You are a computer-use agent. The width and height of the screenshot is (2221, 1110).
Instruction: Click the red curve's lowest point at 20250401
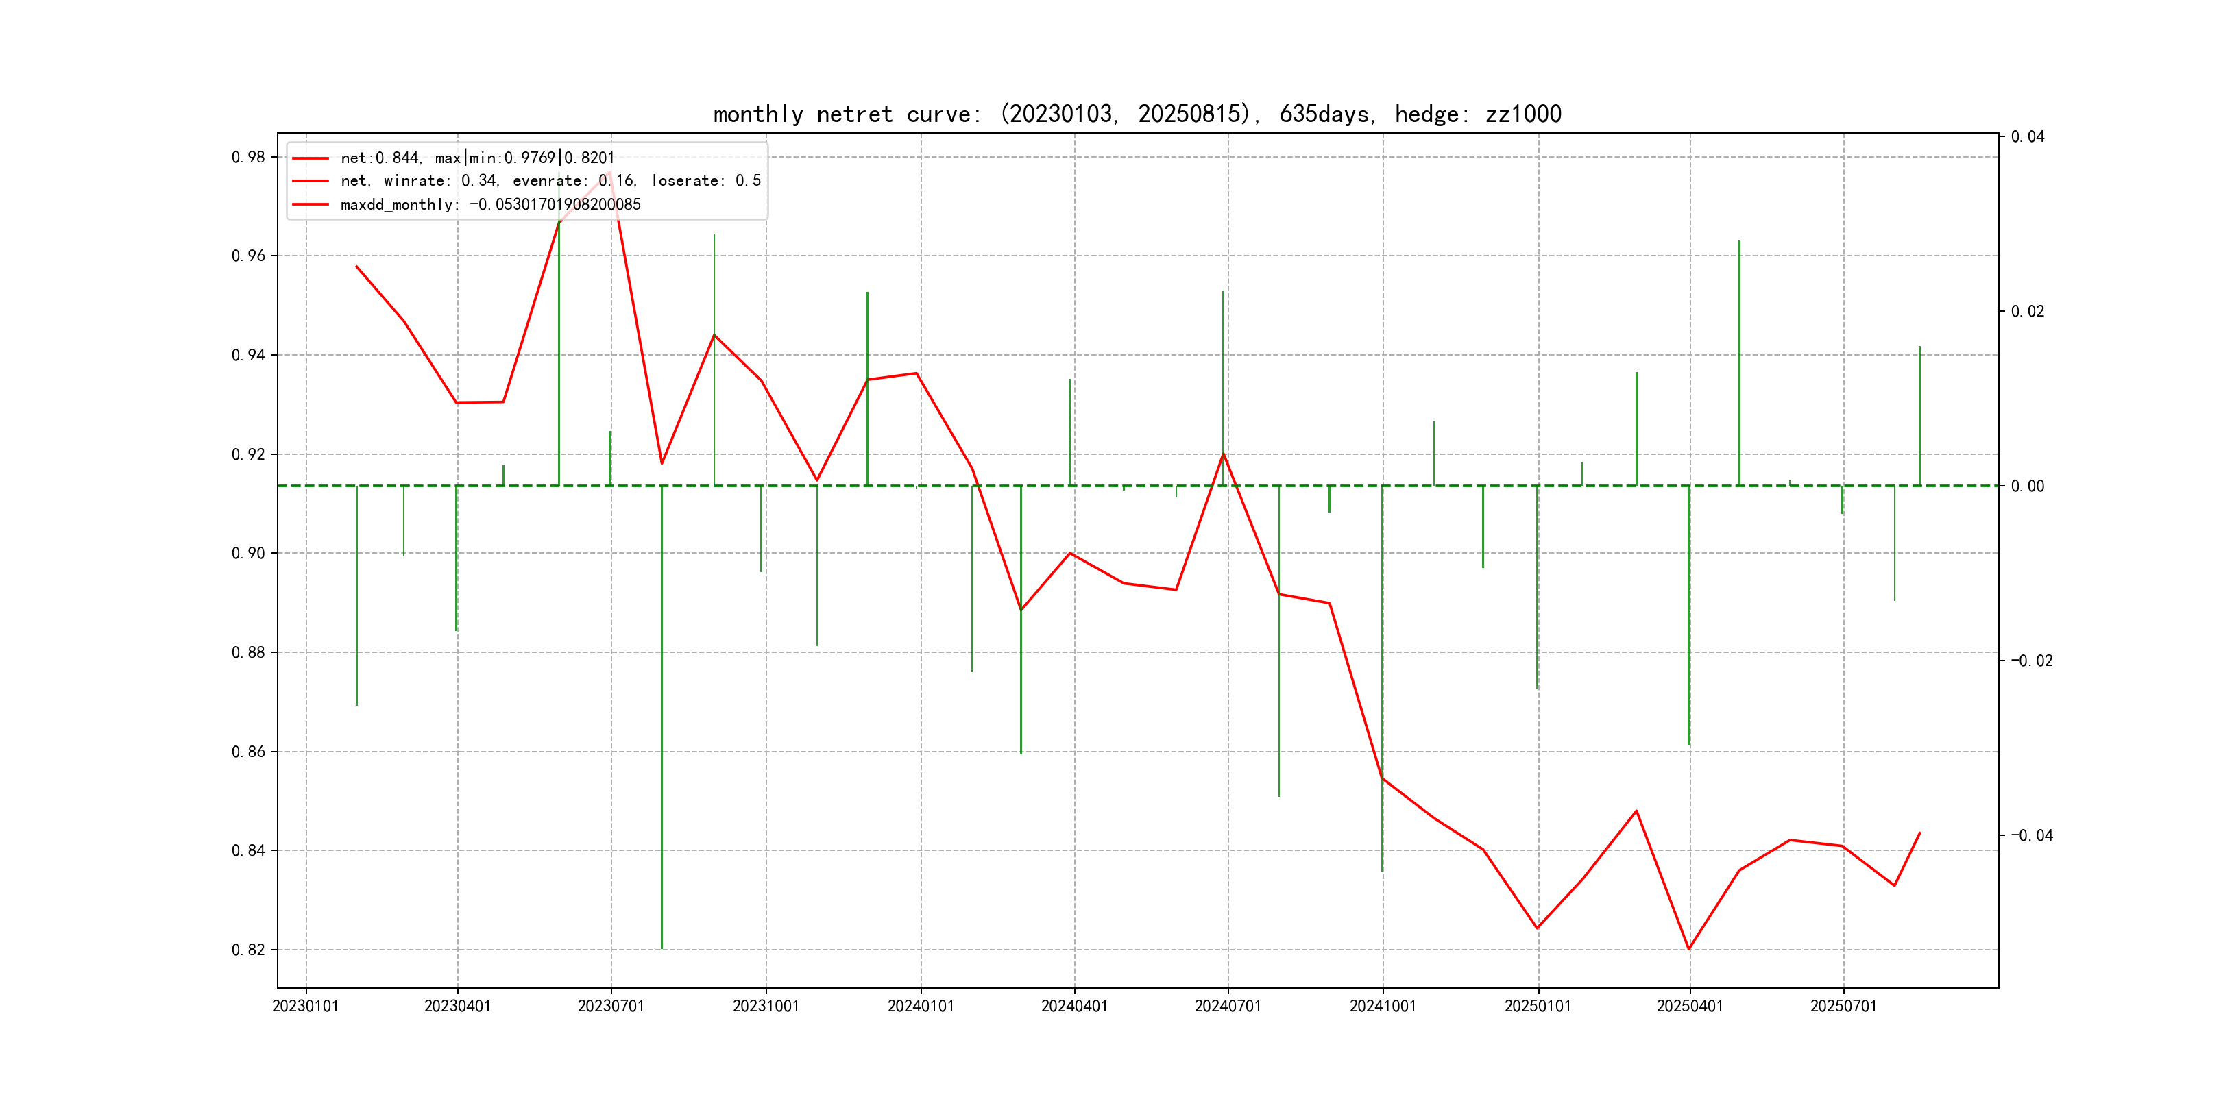pyautogui.click(x=1688, y=949)
